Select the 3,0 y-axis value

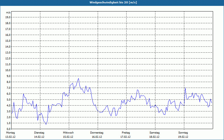[9, 111]
